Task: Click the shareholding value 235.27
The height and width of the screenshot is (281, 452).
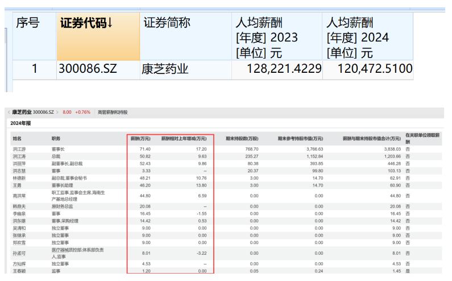Action: click(252, 156)
